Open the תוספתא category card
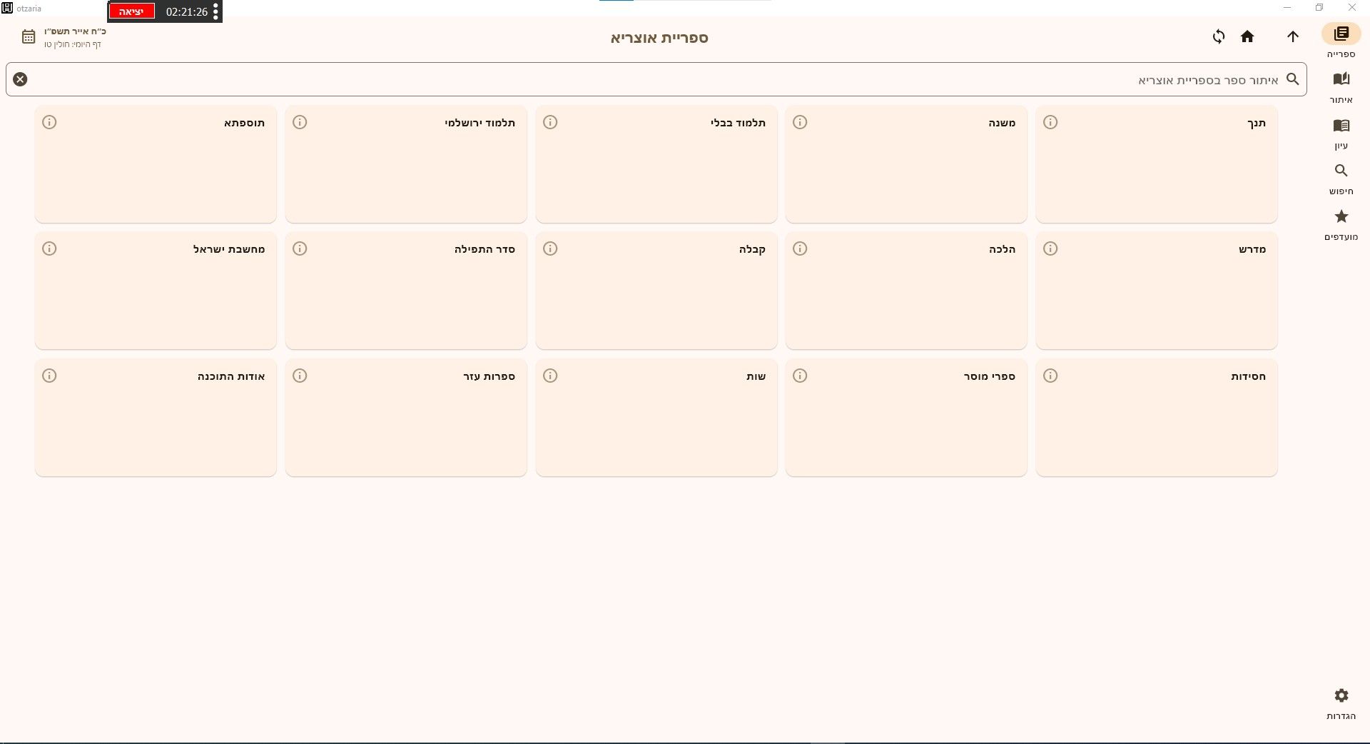1370x744 pixels. pyautogui.click(x=156, y=164)
